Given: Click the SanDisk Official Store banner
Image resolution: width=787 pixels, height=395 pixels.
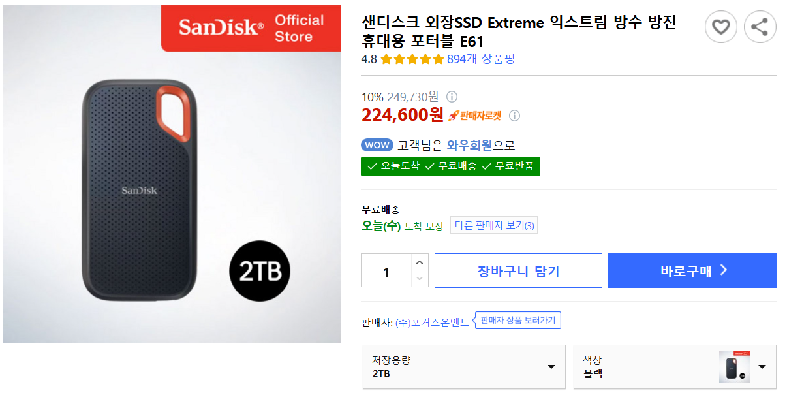Looking at the screenshot, I should click(x=251, y=28).
